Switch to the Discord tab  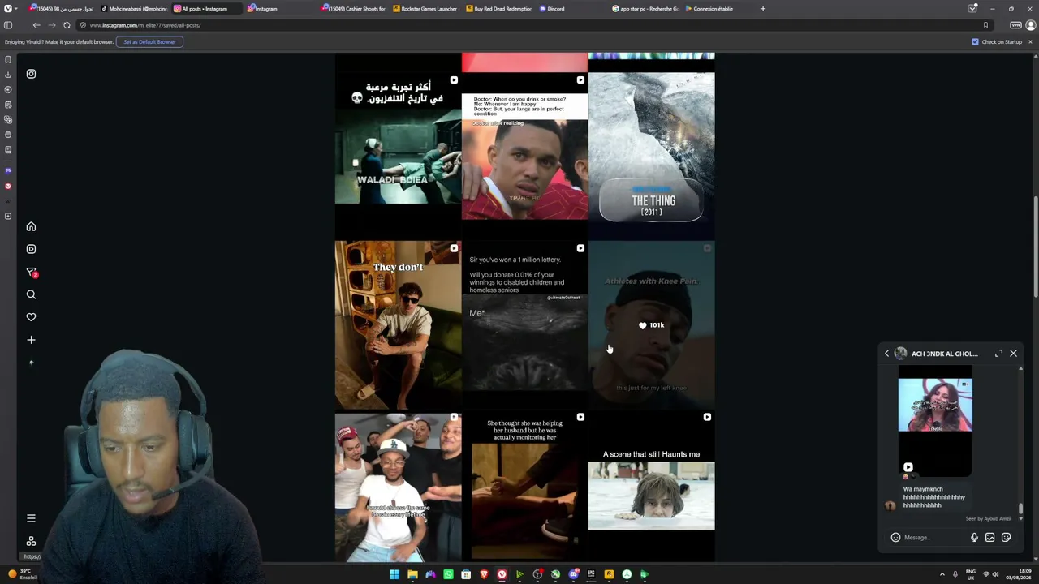coord(571,9)
